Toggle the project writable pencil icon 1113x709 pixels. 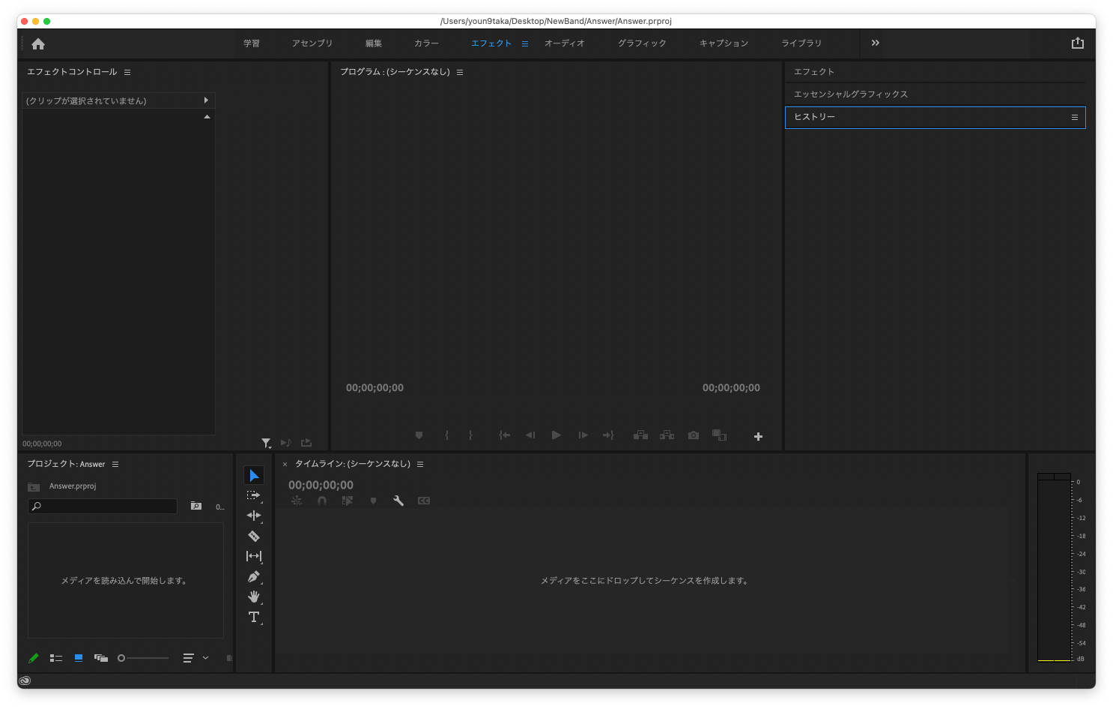33,658
